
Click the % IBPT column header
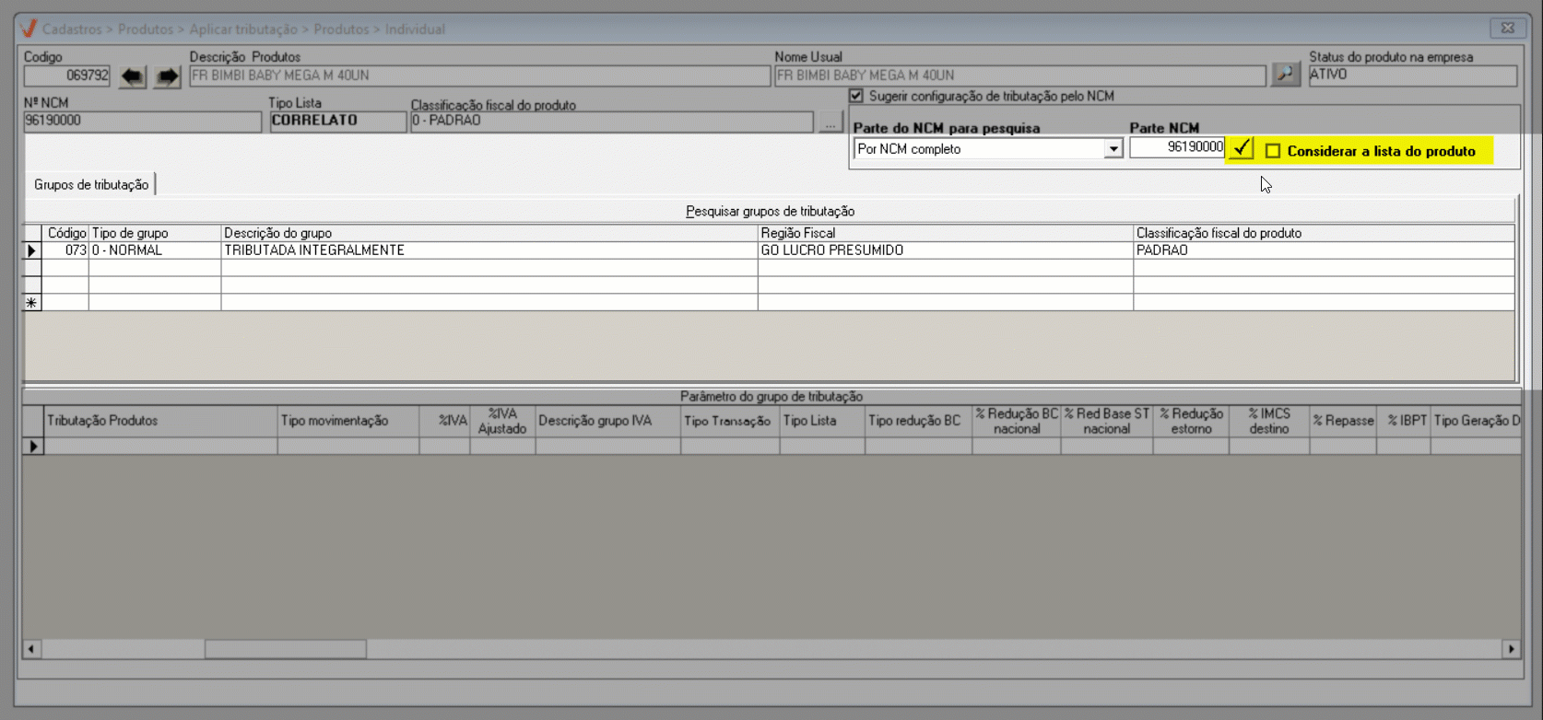pos(1404,422)
